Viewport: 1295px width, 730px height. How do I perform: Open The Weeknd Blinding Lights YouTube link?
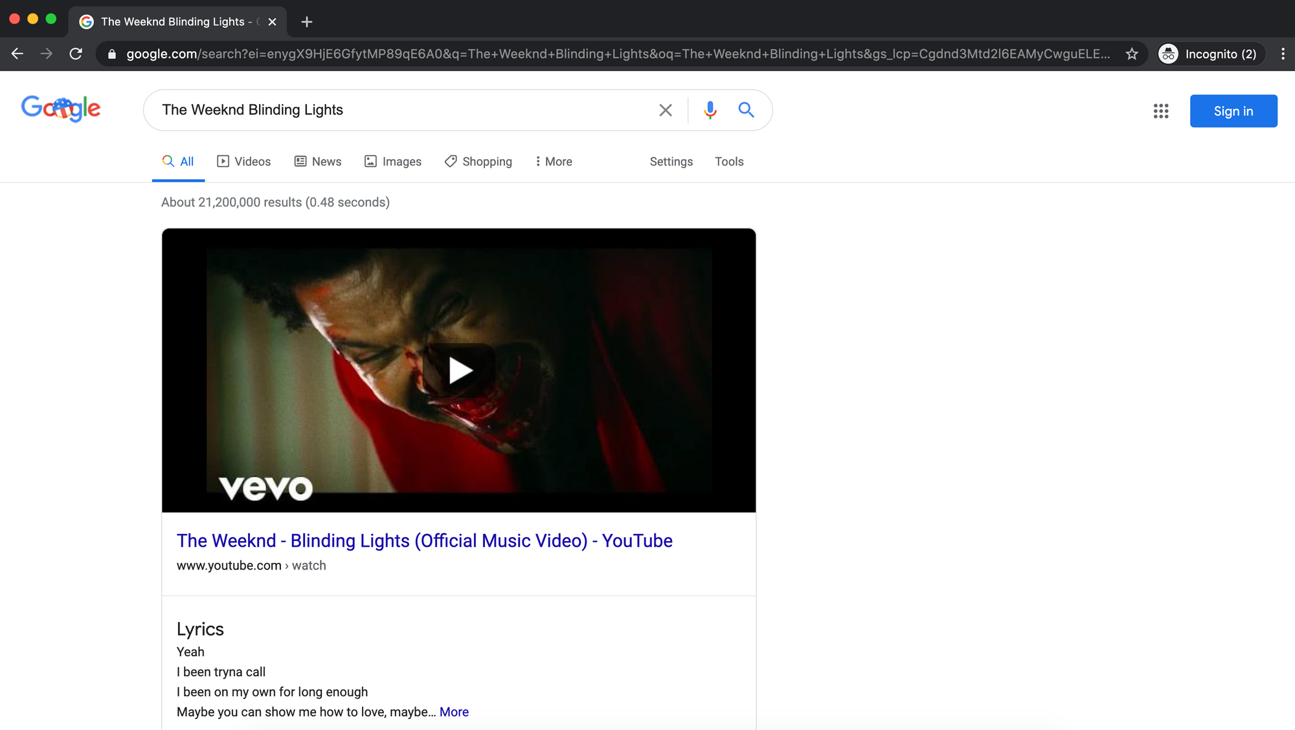[425, 541]
